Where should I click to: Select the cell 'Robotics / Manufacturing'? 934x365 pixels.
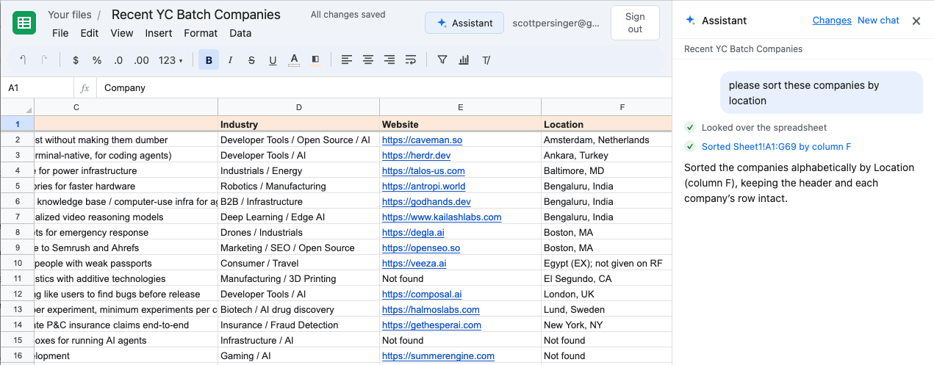click(x=298, y=187)
